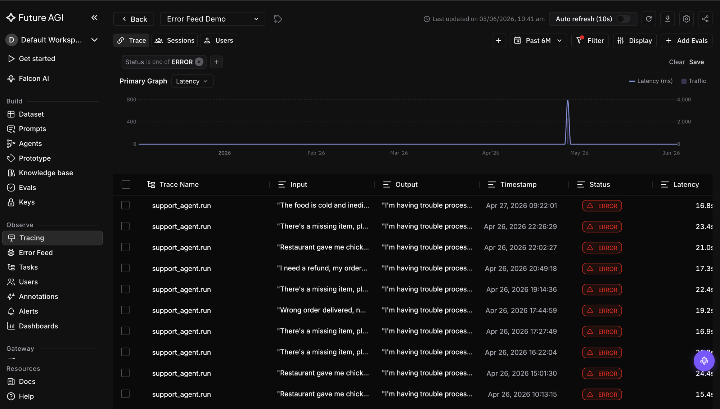Screen dimensions: 720x409
Task: Go Back to previous page
Action: coord(134,19)
